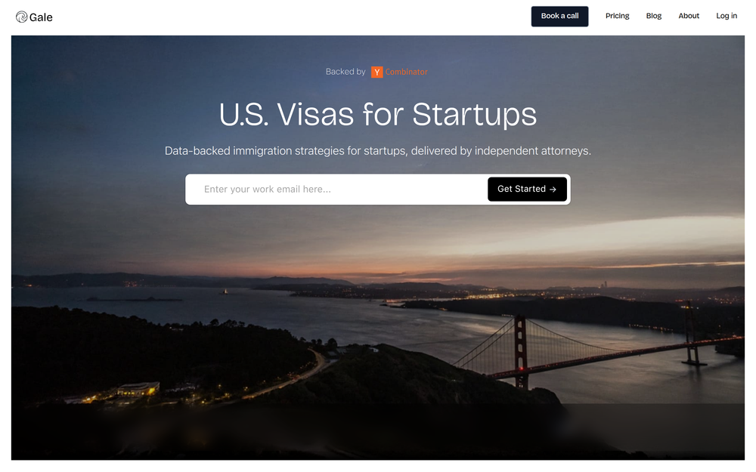Viewport: 756px width, 472px height.
Task: Open the Blog nav link
Action: pyautogui.click(x=653, y=16)
